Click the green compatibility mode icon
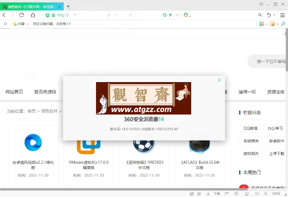This screenshot has width=288, height=197. click(x=164, y=15)
